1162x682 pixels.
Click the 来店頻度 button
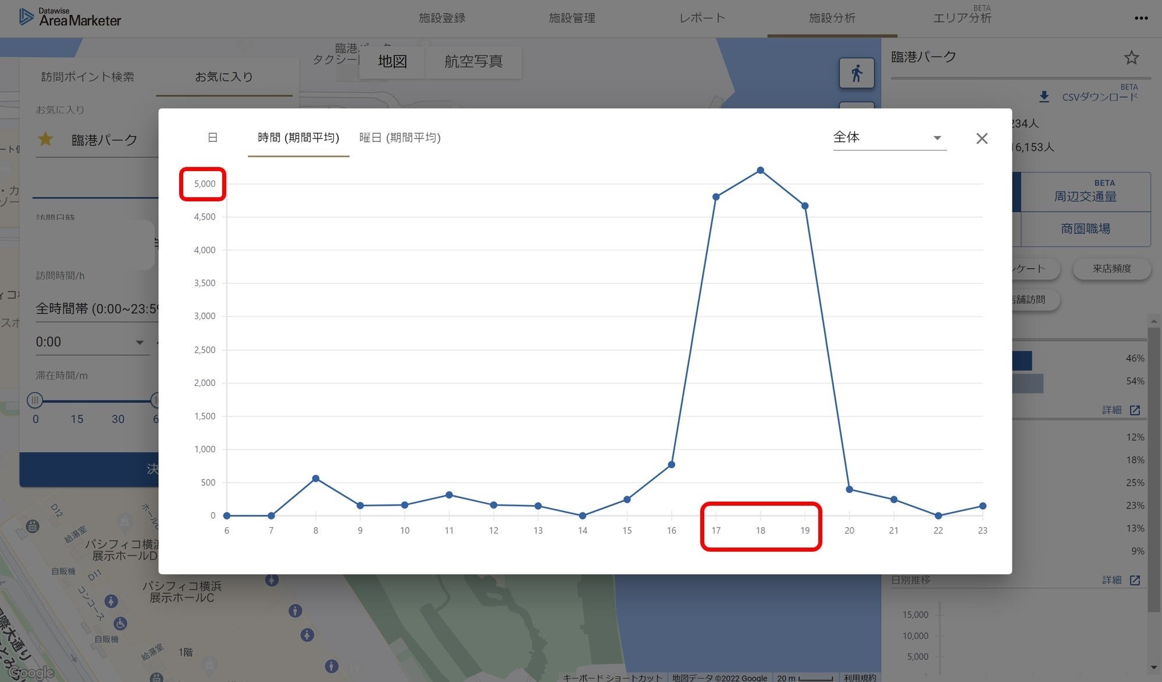[x=1111, y=269]
